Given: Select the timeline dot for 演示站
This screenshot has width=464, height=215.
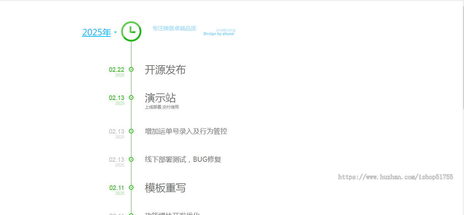Looking at the screenshot, I should click(131, 97).
